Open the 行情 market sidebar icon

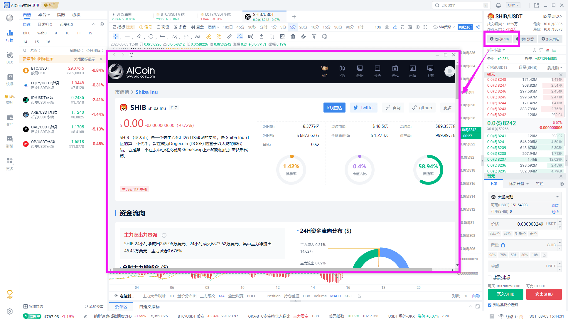[x=10, y=36]
